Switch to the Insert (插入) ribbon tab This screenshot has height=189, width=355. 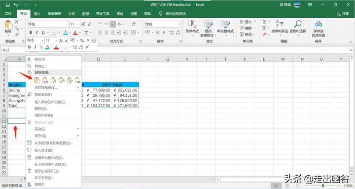(x=37, y=14)
